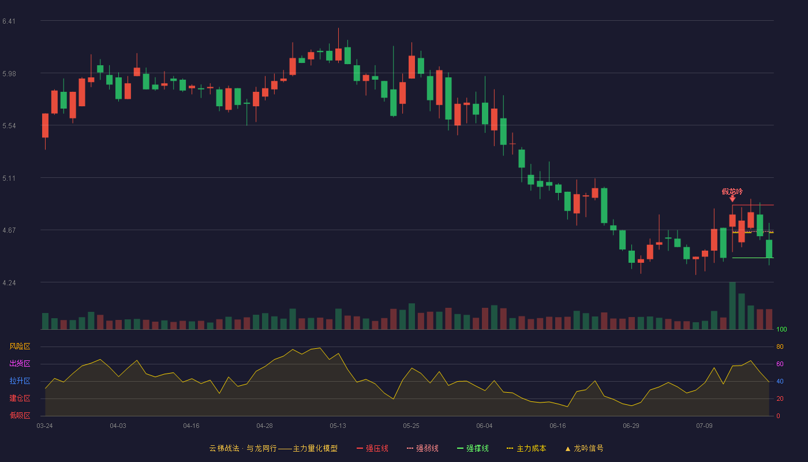Click the 05-13 date label

pyautogui.click(x=338, y=426)
